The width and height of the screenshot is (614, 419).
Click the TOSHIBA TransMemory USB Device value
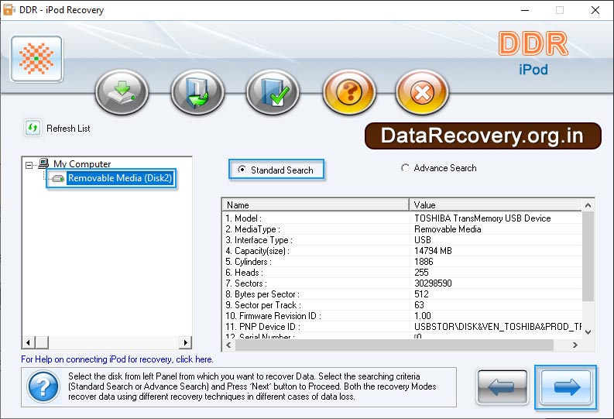pos(482,218)
